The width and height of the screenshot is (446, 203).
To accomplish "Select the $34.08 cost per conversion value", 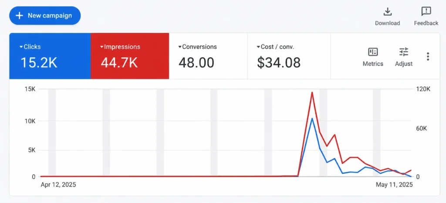I will [279, 63].
